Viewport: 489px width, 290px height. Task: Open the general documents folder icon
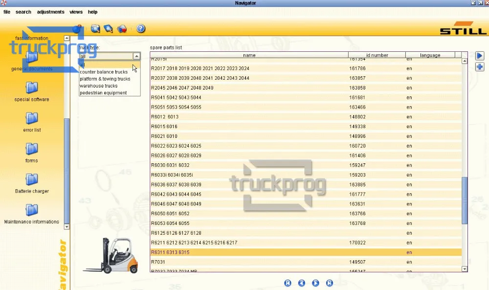pyautogui.click(x=31, y=57)
